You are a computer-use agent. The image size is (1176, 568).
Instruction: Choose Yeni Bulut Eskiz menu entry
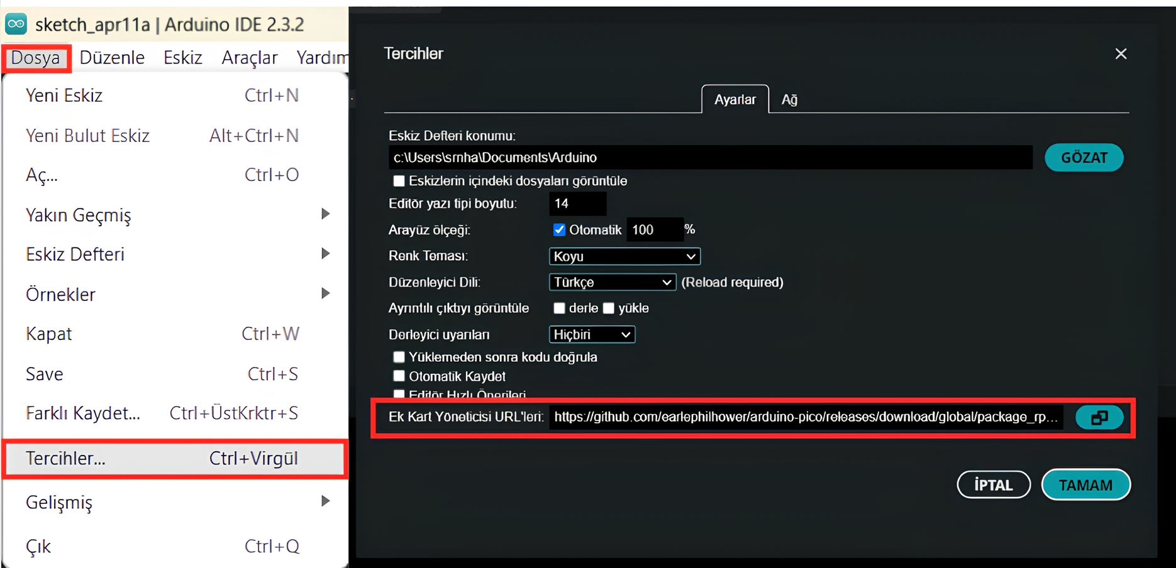click(x=175, y=136)
